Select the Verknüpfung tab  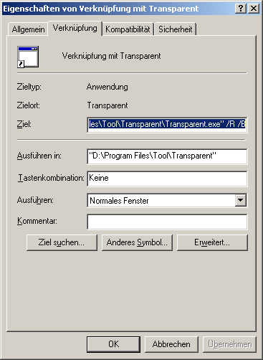[75, 28]
